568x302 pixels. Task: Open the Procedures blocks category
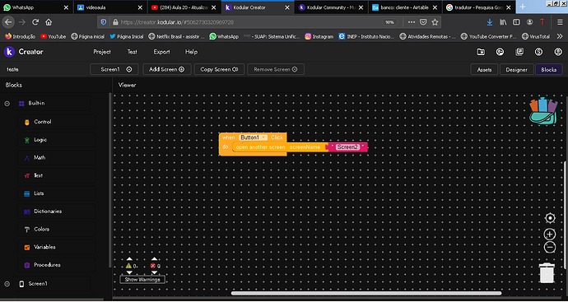(57, 265)
